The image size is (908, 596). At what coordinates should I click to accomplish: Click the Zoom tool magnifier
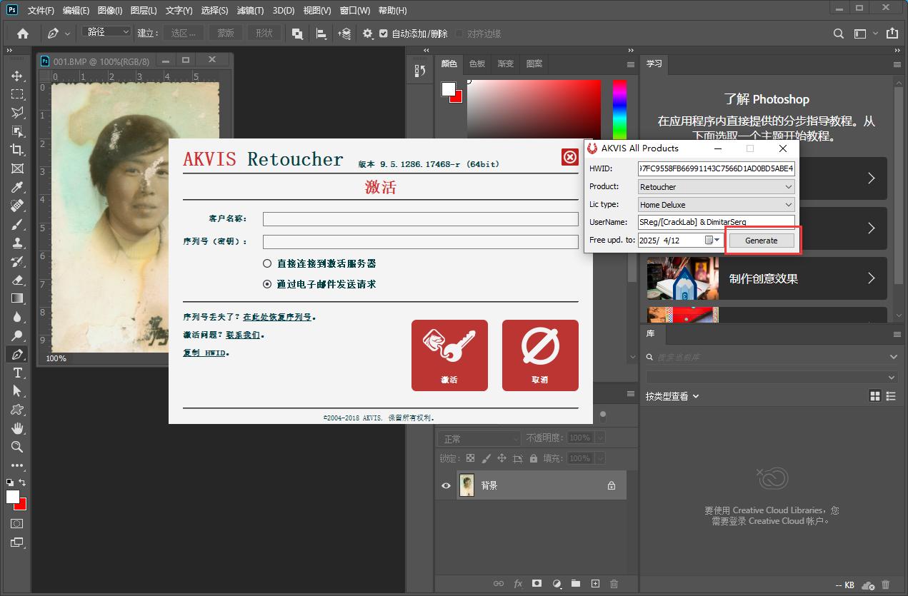[x=17, y=447]
